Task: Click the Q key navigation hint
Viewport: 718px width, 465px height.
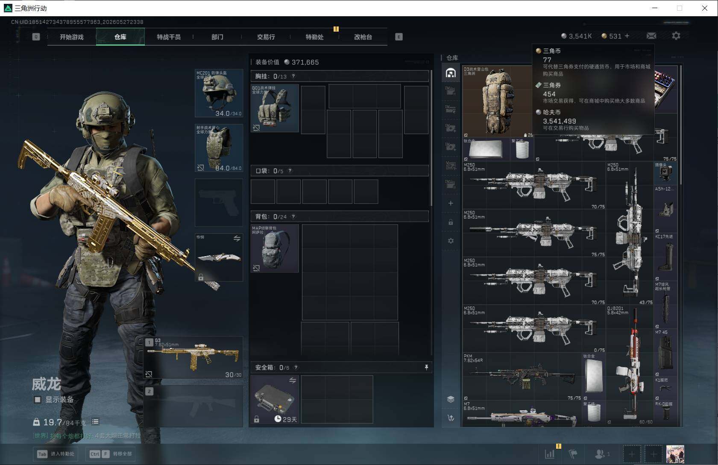Action: [x=36, y=37]
